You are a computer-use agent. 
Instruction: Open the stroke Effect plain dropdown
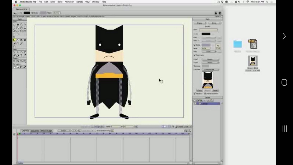(x=209, y=52)
